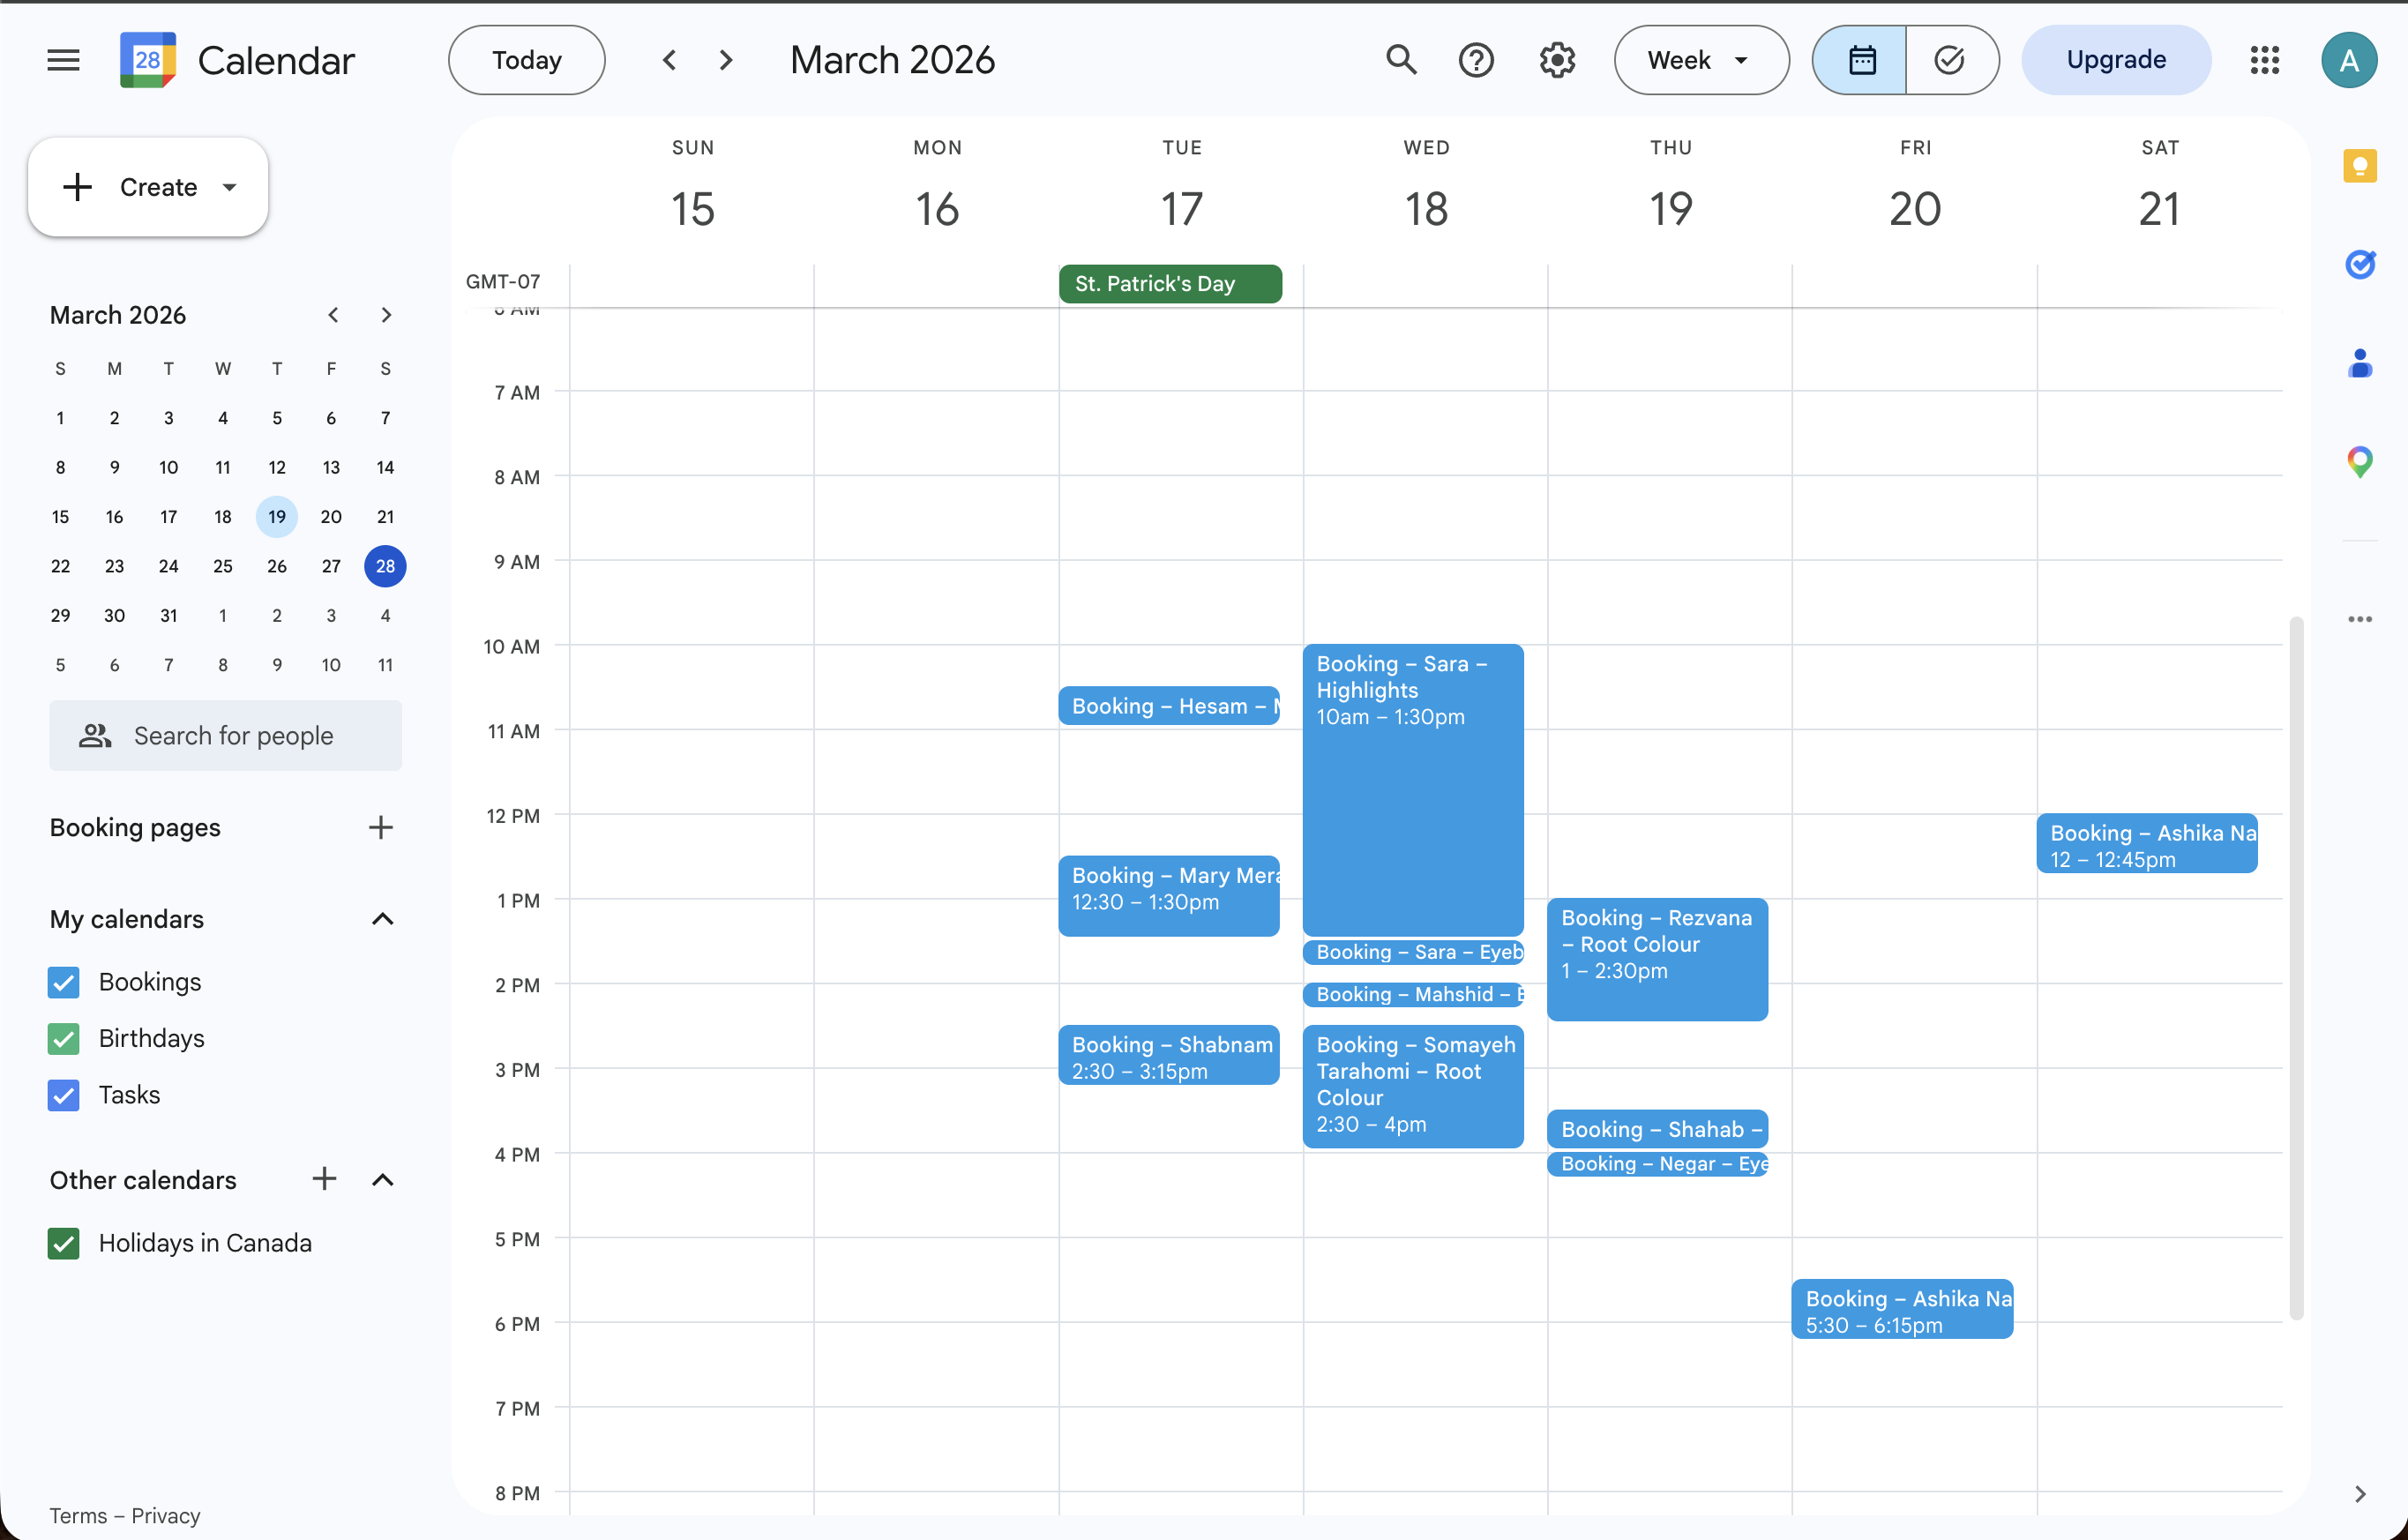
Task: Open Google Maps in the side panel
Action: (x=2361, y=462)
